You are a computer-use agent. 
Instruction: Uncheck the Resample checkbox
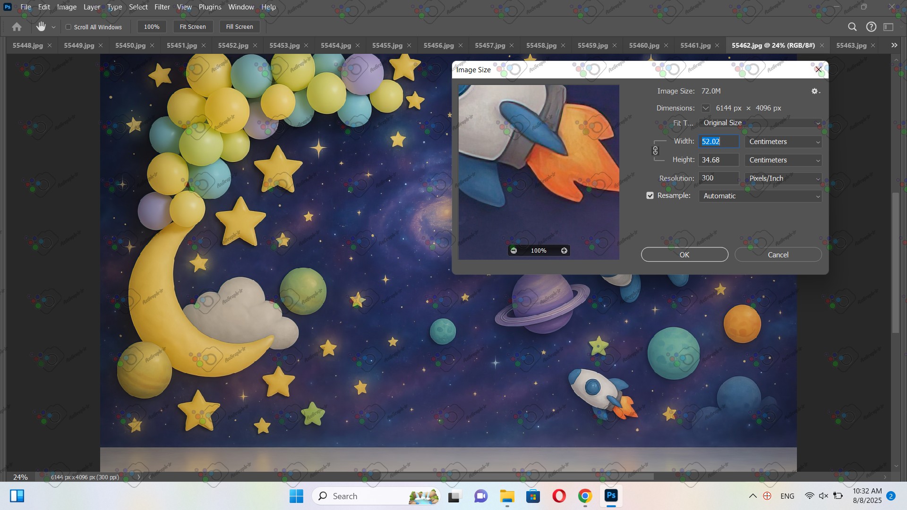point(650,195)
